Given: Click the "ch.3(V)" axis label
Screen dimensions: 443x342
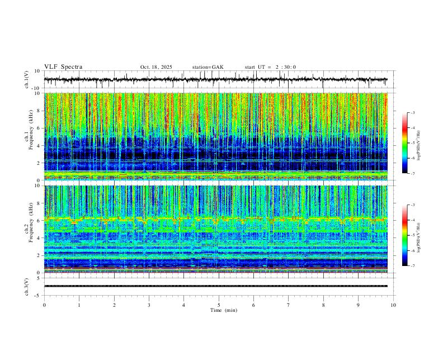Looking at the screenshot, I should [27, 287].
